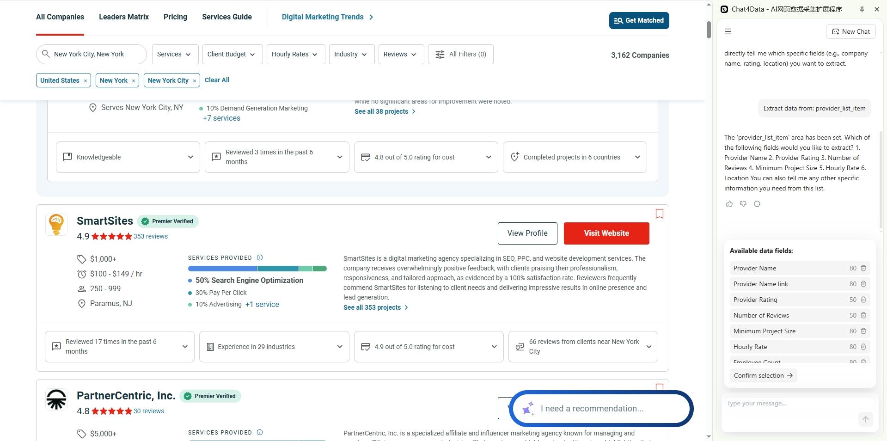This screenshot has width=887, height=441.
Task: Click the thumbs down feedback icon
Action: (x=743, y=204)
